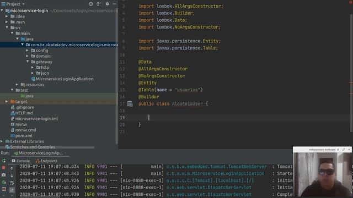
Task: Switch to the Console tab
Action: [x=21, y=161]
